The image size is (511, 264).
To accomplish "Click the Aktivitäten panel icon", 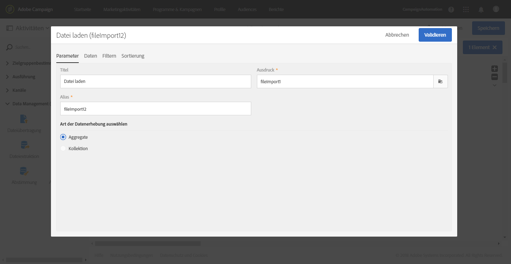I will [10, 28].
